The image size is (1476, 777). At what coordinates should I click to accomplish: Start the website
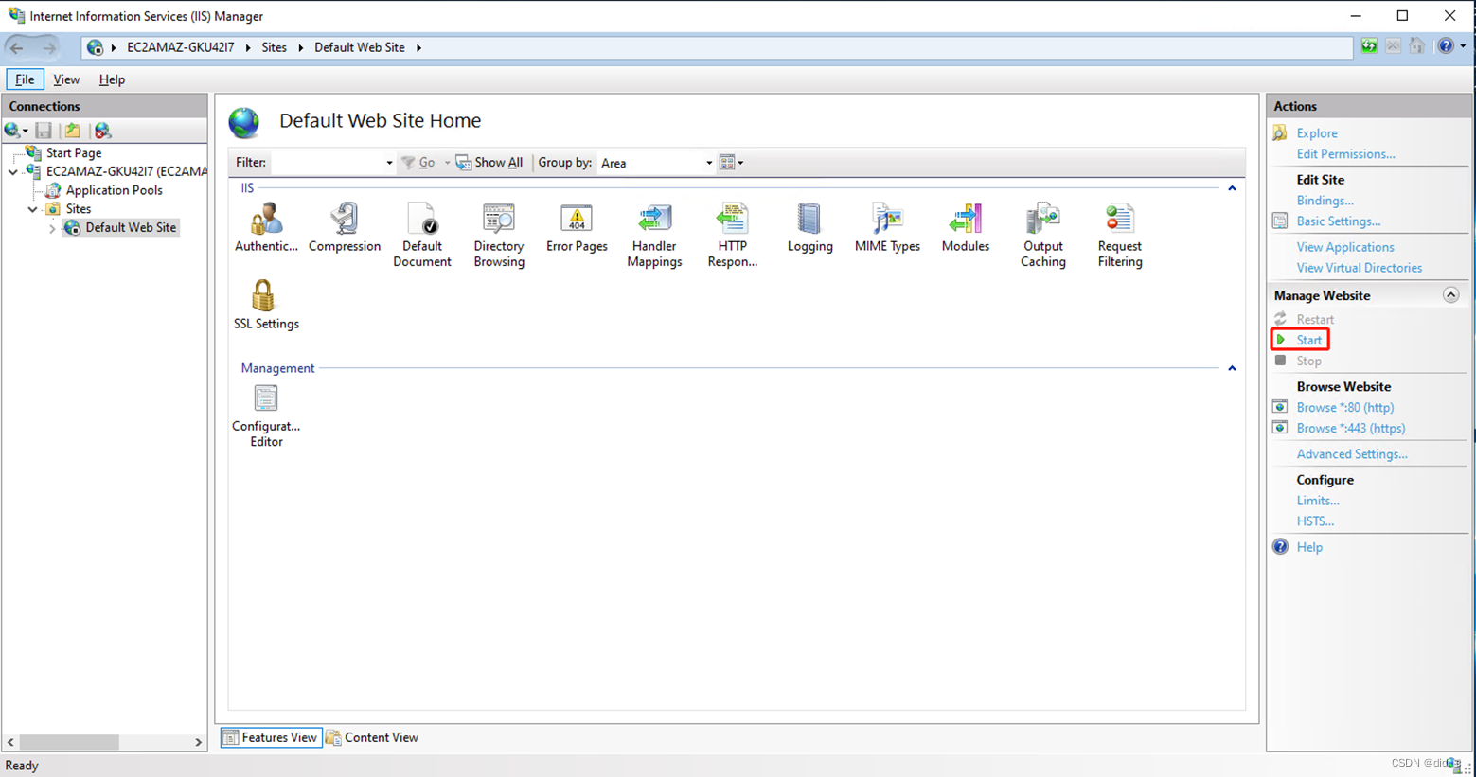[x=1308, y=340]
